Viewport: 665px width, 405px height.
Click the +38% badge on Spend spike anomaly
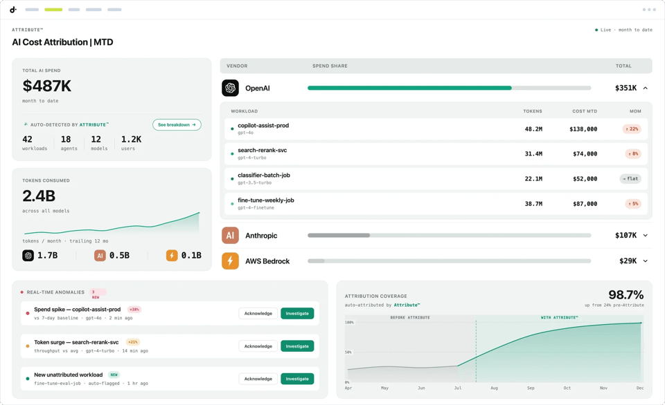click(134, 310)
